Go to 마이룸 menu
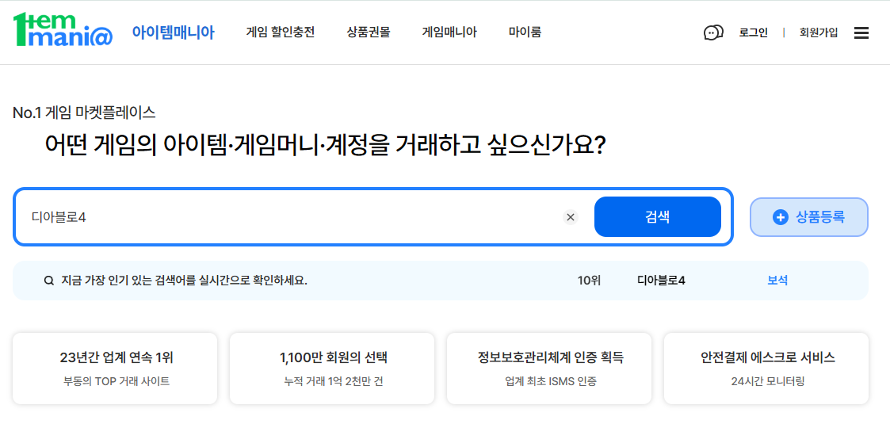This screenshot has height=424, width=890. pos(525,32)
